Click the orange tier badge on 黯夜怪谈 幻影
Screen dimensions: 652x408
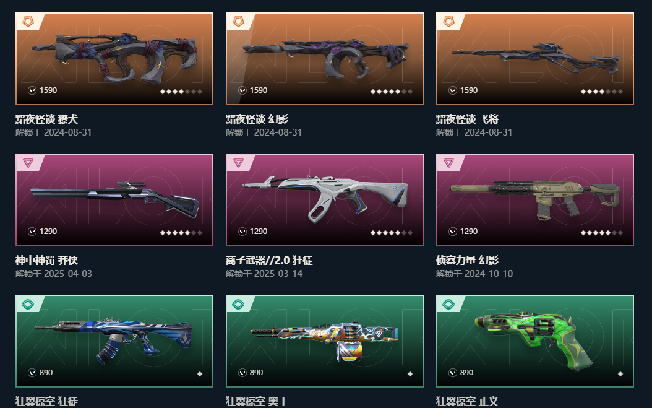pyautogui.click(x=238, y=21)
